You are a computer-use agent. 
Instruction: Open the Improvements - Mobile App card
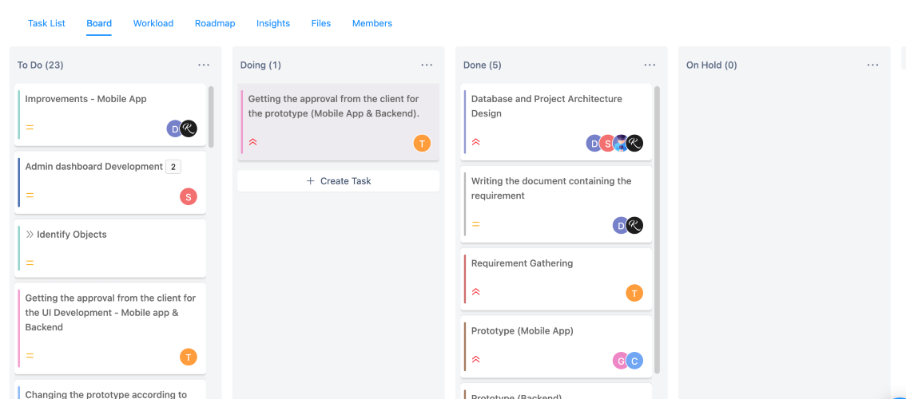(x=110, y=114)
